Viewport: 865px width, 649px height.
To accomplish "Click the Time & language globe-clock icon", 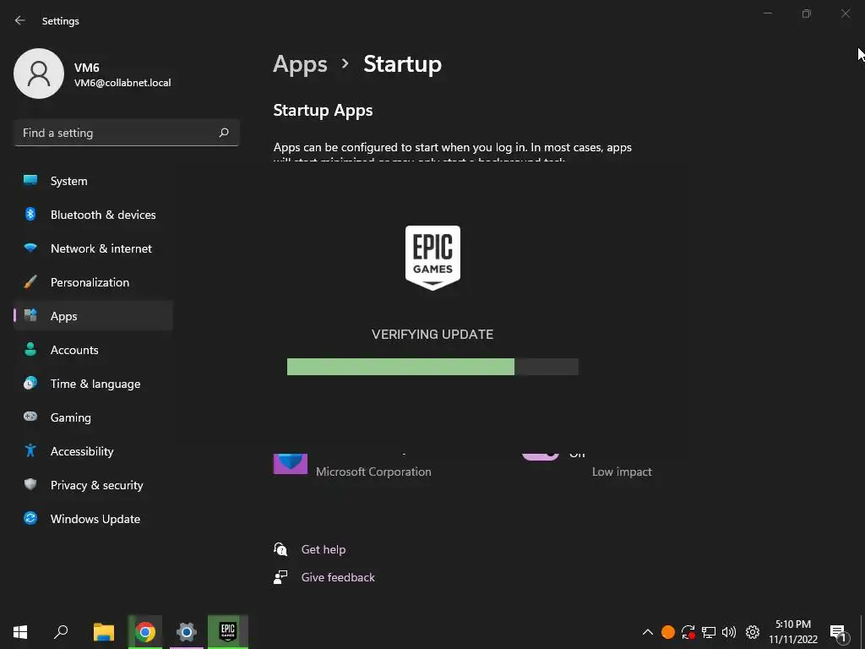I will pyautogui.click(x=30, y=383).
